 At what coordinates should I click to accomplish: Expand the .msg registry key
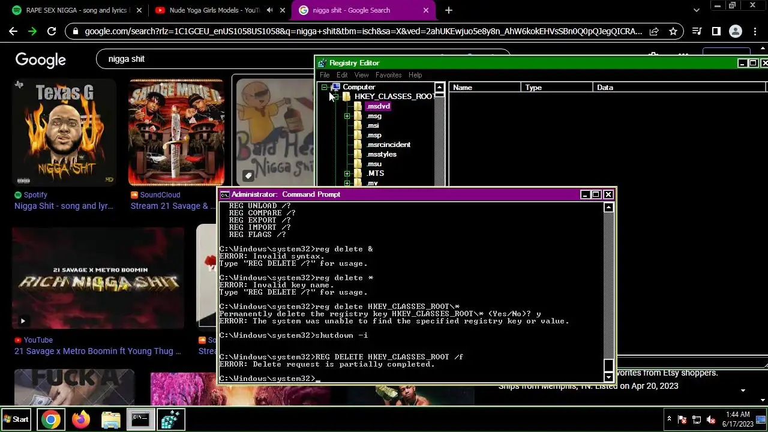point(347,116)
